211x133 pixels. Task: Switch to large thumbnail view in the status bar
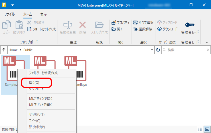tap(207, 129)
